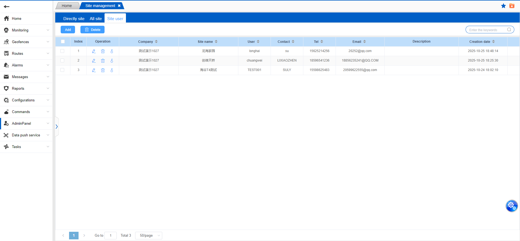Click the blue star favorites icon
Viewport: 520px width, 241px height.
503,6
